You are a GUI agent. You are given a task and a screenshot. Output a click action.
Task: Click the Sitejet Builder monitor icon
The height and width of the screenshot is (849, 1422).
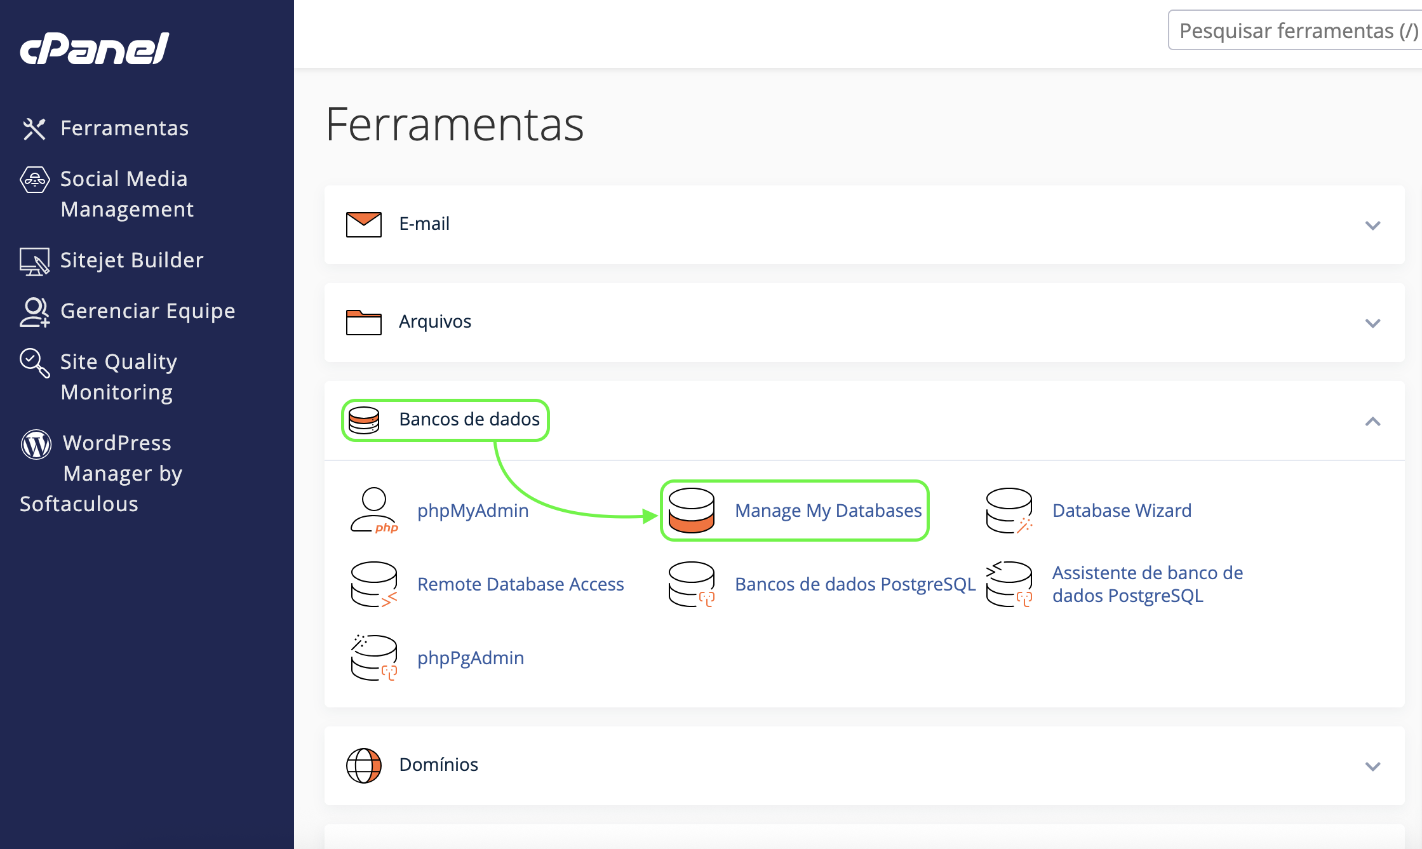pos(34,262)
